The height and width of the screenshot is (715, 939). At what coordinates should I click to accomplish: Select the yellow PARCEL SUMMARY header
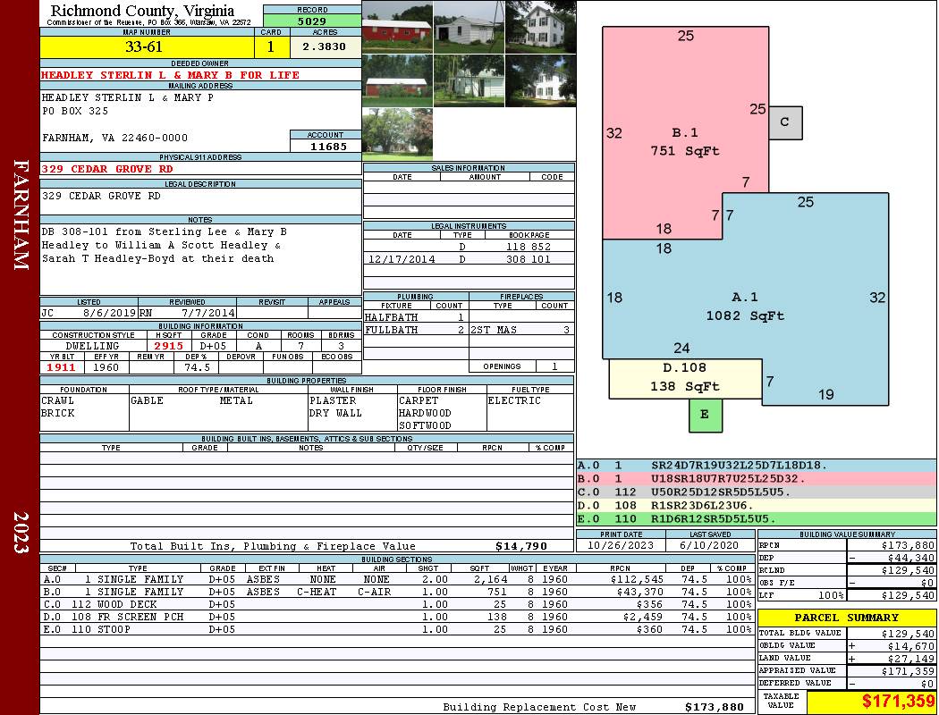coord(847,618)
